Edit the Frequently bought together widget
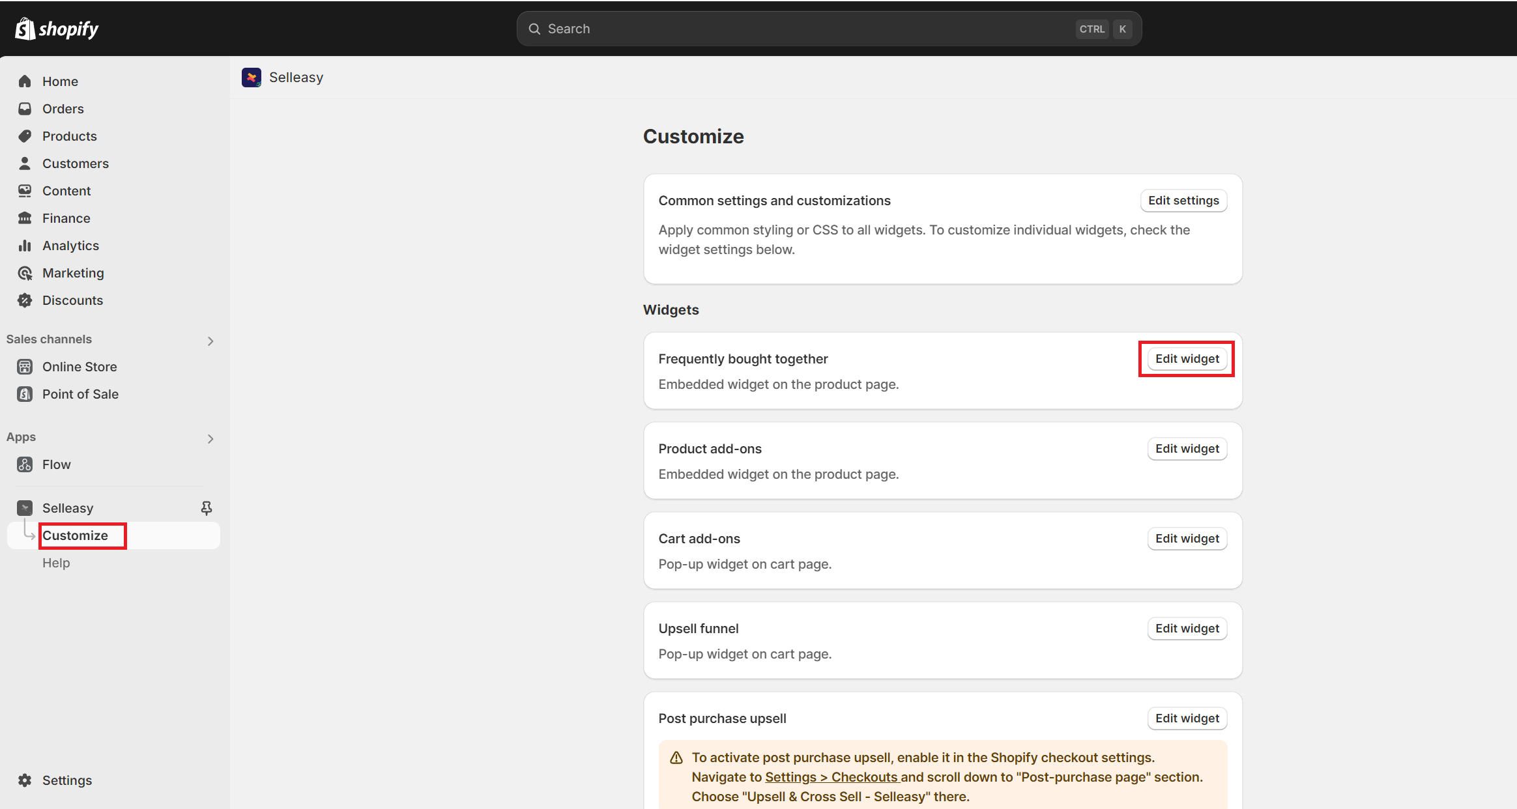The image size is (1517, 809). pos(1187,359)
